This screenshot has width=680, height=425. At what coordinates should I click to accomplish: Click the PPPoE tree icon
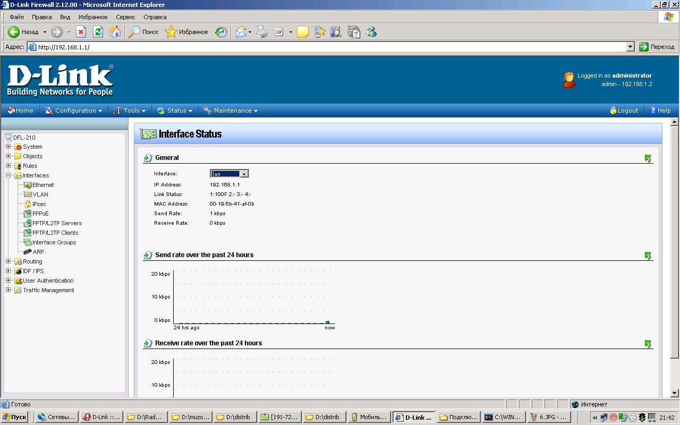pos(28,214)
